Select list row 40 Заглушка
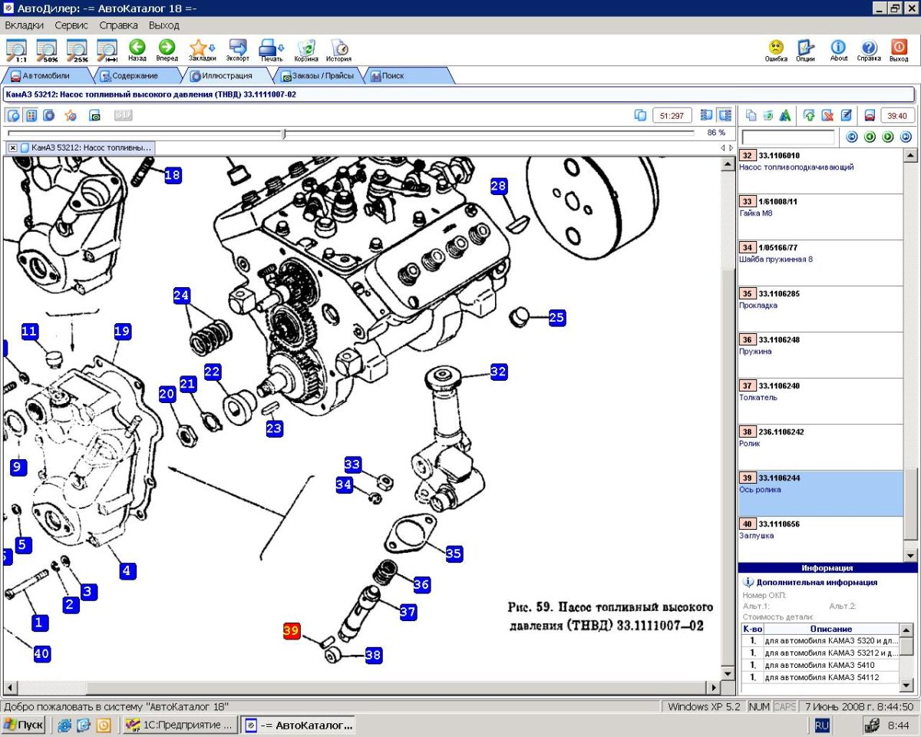Image resolution: width=921 pixels, height=737 pixels. [820, 540]
